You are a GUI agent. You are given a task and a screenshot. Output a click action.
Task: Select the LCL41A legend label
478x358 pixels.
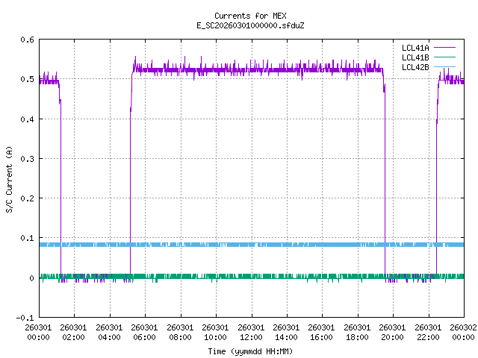(415, 48)
